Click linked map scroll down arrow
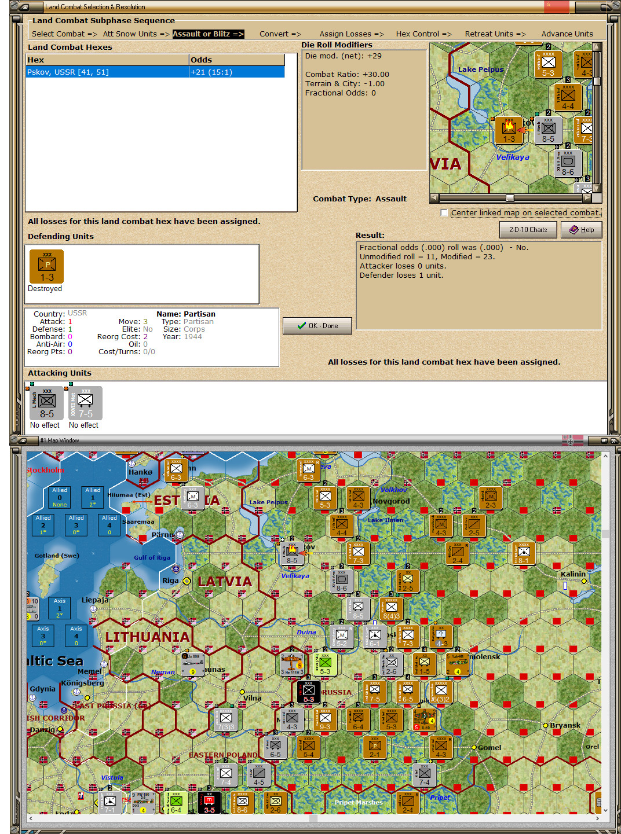Image resolution: width=621 pixels, height=834 pixels. [597, 189]
